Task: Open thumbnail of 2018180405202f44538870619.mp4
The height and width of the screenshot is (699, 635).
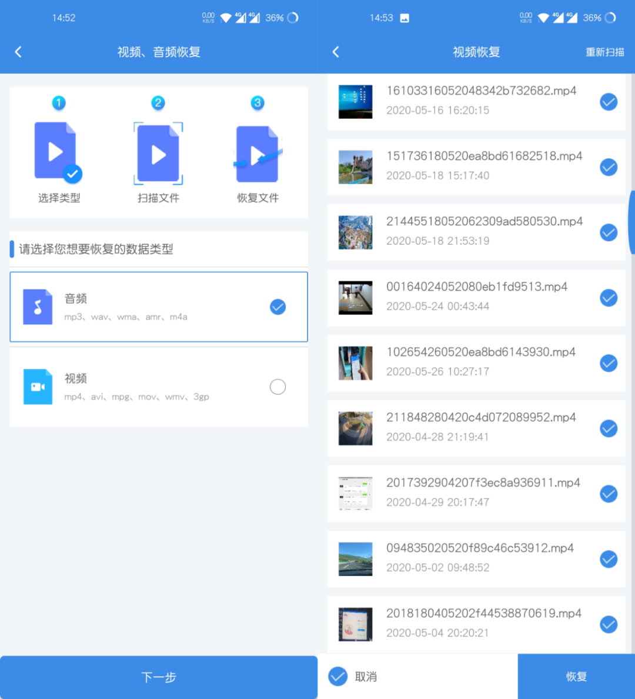Action: point(355,624)
